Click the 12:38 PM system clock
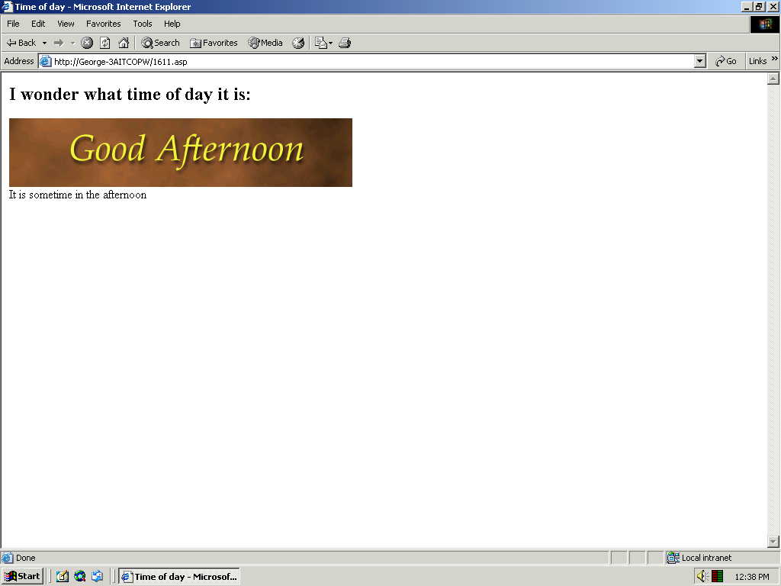Image resolution: width=781 pixels, height=586 pixels. [x=751, y=577]
